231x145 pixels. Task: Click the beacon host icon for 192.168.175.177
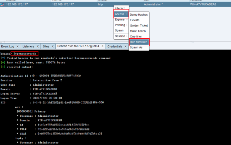point(2,4)
